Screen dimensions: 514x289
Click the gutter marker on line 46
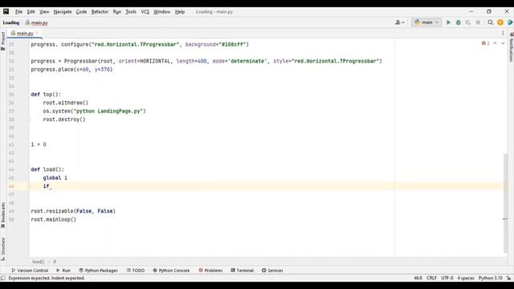[x=29, y=186]
